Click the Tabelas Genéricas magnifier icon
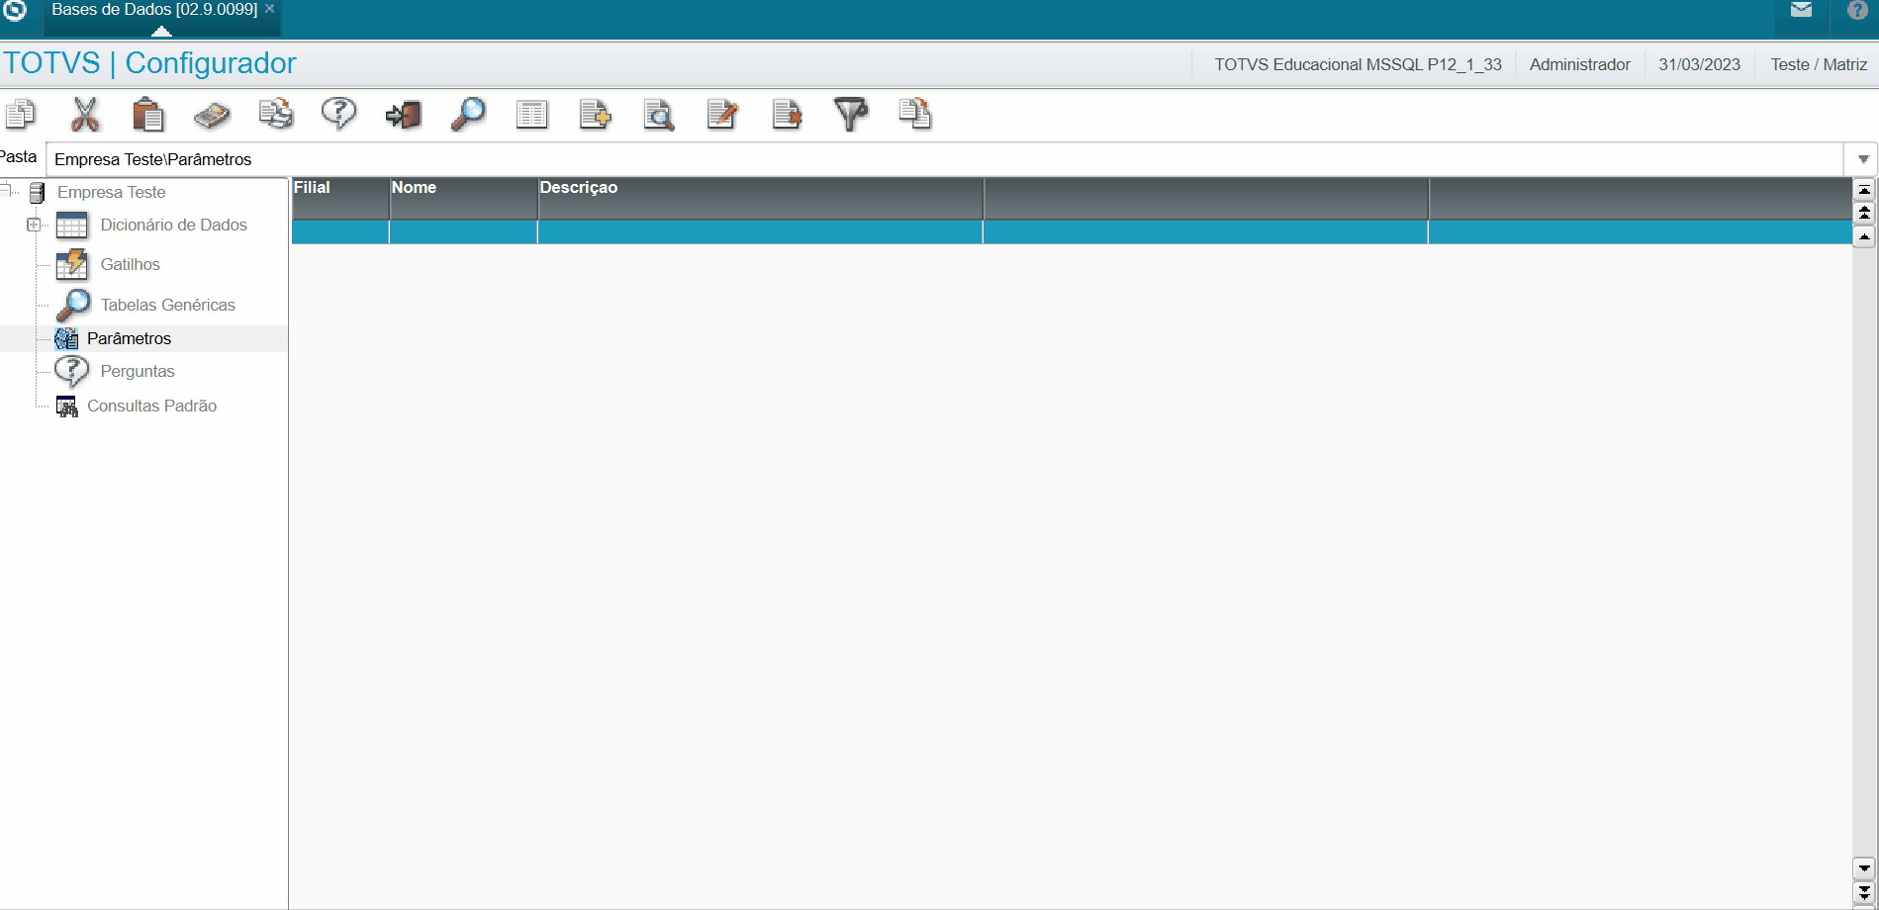The image size is (1879, 910). point(73,305)
